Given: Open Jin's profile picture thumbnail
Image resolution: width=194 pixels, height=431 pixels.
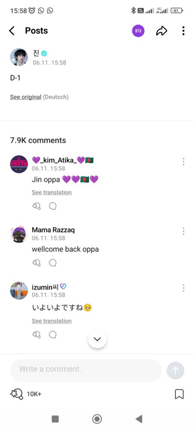Looking at the screenshot, I should point(19,57).
